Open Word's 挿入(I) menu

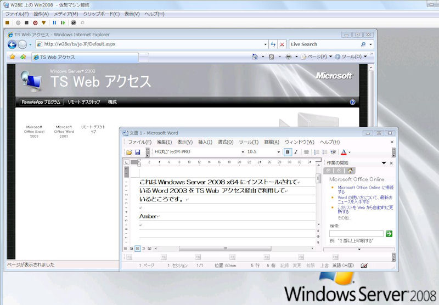(x=205, y=142)
